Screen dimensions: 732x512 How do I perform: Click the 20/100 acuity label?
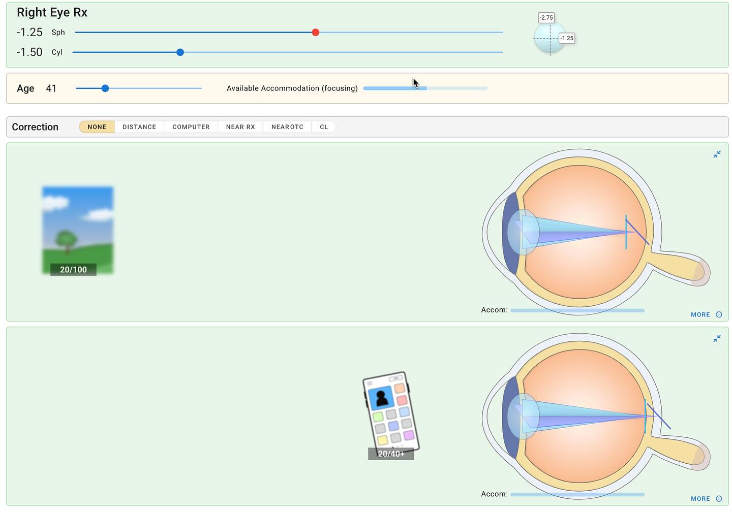click(73, 270)
